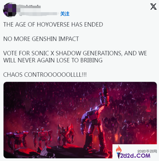Click the word "HOYOVERSE" in the tweet

53,25
